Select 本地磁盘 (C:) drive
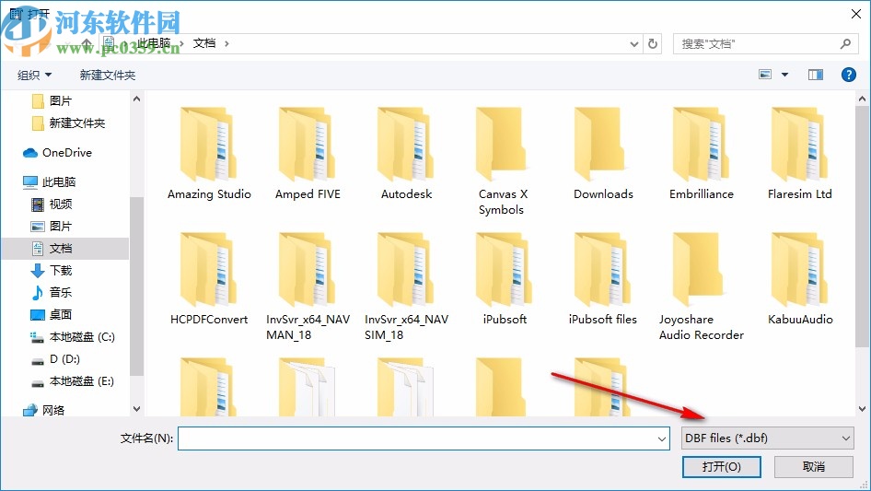 [x=72, y=337]
